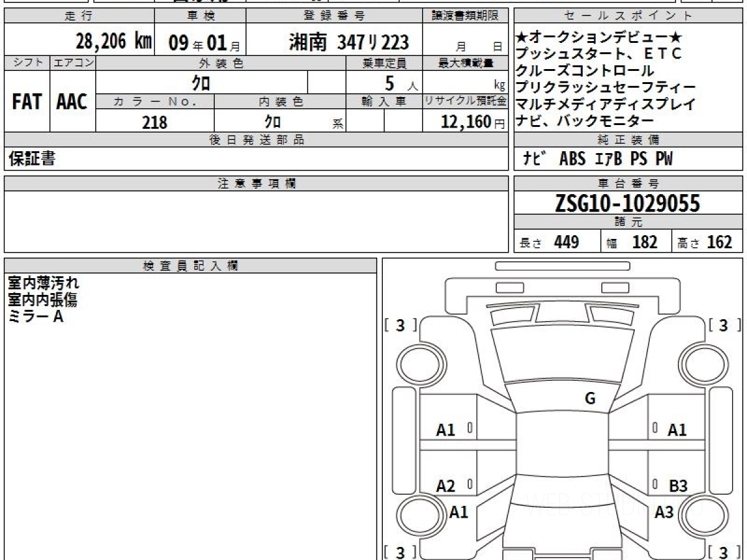747x560 pixels.
Task: Select the B3 damage marker on the diagram
Action: point(678,486)
